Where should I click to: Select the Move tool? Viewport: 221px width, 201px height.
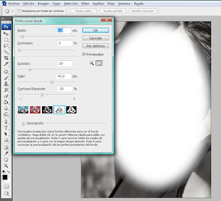coord(6,34)
